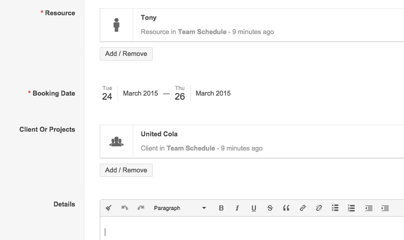Insert a link with chain icon
This screenshot has height=240, width=404.
point(302,208)
